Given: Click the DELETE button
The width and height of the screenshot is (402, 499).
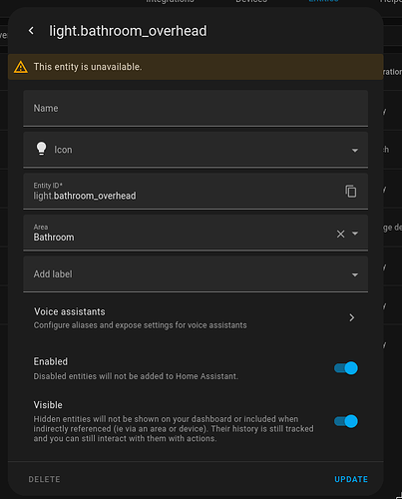Looking at the screenshot, I should pos(44,479).
